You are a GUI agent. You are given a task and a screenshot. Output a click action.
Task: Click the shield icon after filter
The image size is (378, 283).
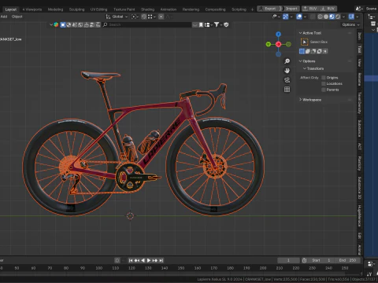tap(226, 24)
